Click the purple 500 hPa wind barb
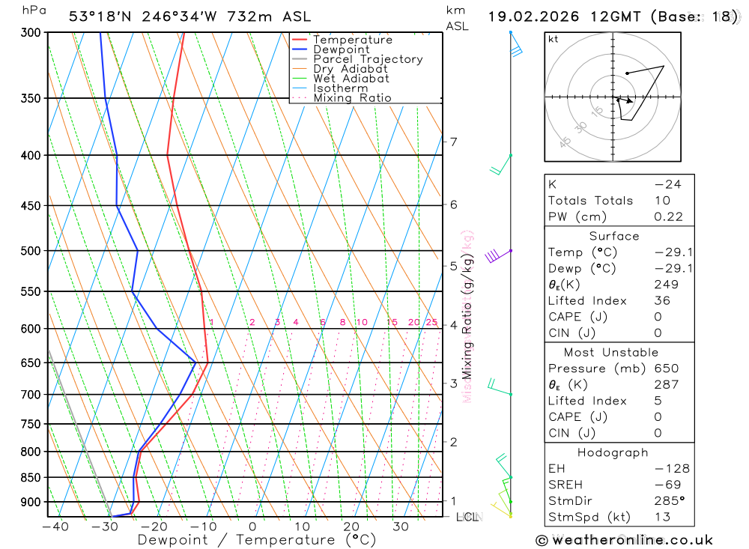 click(498, 255)
